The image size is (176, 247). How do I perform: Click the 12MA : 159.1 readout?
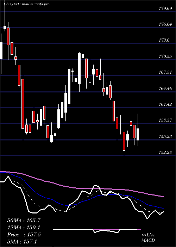(24, 228)
